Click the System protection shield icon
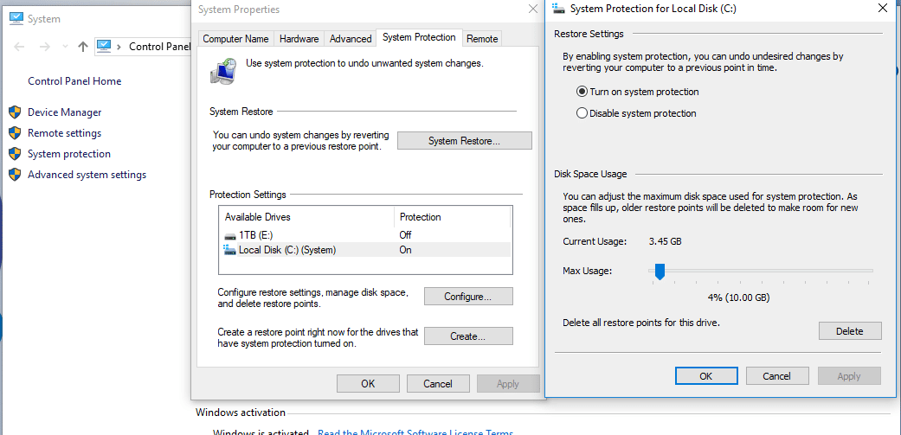The width and height of the screenshot is (901, 435). coord(15,154)
